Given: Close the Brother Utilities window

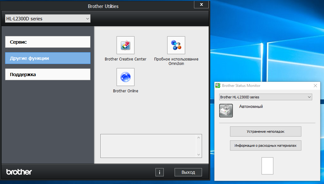Looking at the screenshot, I should [201, 4].
